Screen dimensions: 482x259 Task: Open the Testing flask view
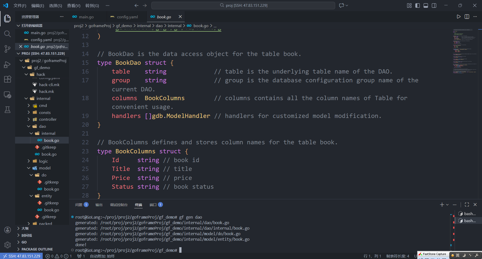coord(8,110)
